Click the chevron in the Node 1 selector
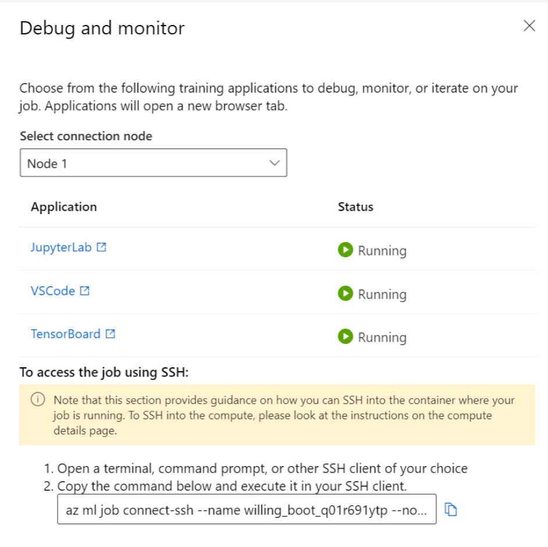This screenshot has width=548, height=547. 274,162
